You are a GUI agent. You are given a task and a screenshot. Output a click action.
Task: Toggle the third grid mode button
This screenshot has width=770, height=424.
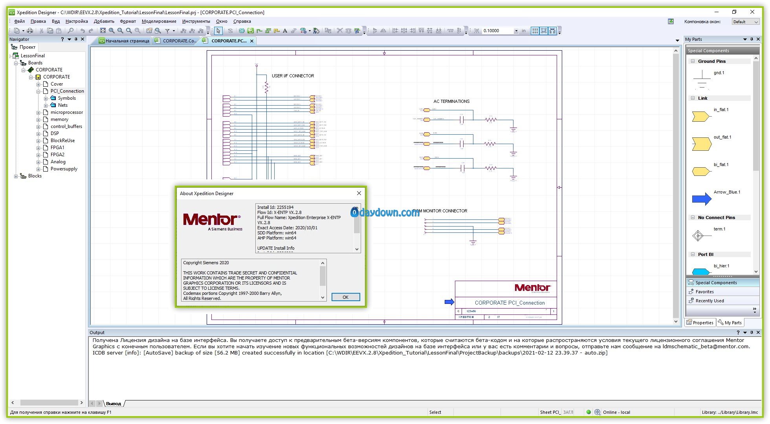(x=552, y=31)
